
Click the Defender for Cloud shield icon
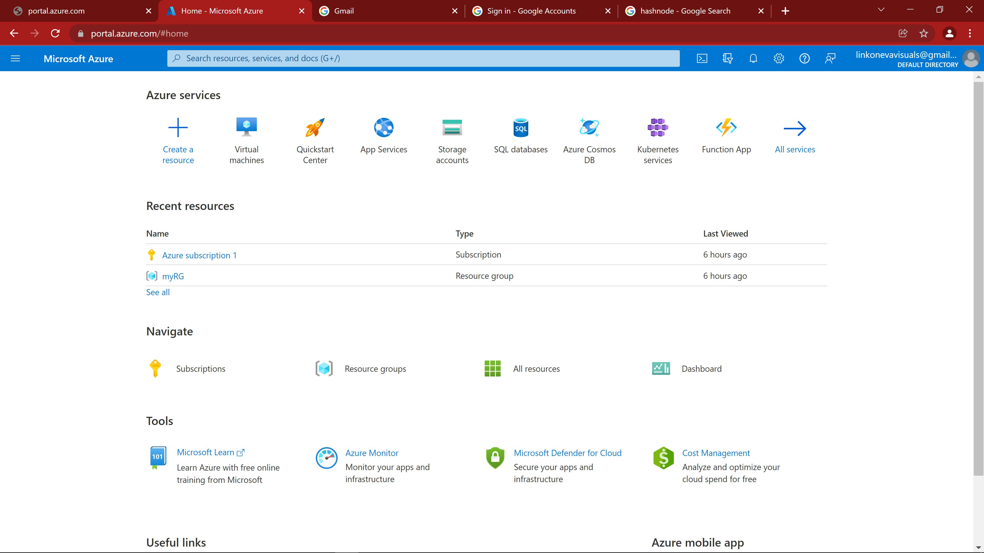(495, 458)
